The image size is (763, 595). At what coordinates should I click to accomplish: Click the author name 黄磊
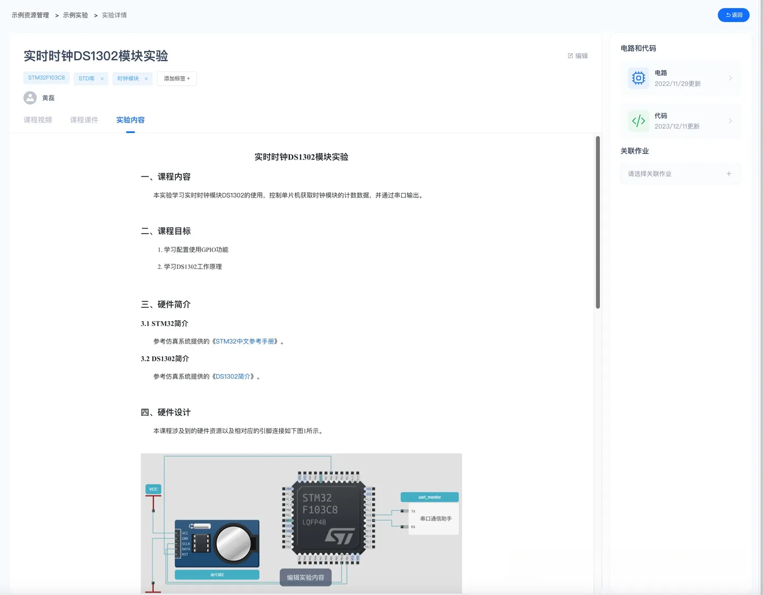click(48, 98)
